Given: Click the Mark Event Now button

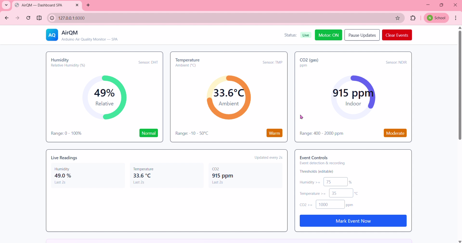Looking at the screenshot, I should click(353, 221).
